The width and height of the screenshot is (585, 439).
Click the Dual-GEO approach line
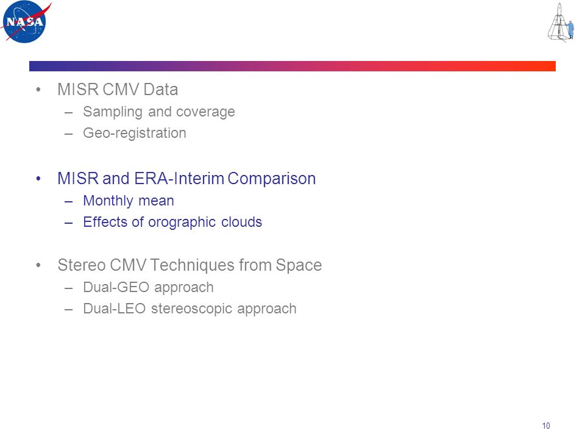tap(148, 287)
